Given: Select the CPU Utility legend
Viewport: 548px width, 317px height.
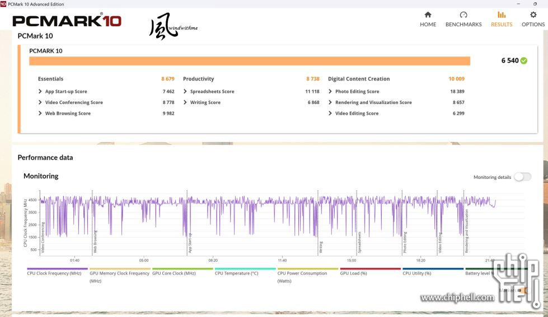Looking at the screenshot, I should click(433, 272).
